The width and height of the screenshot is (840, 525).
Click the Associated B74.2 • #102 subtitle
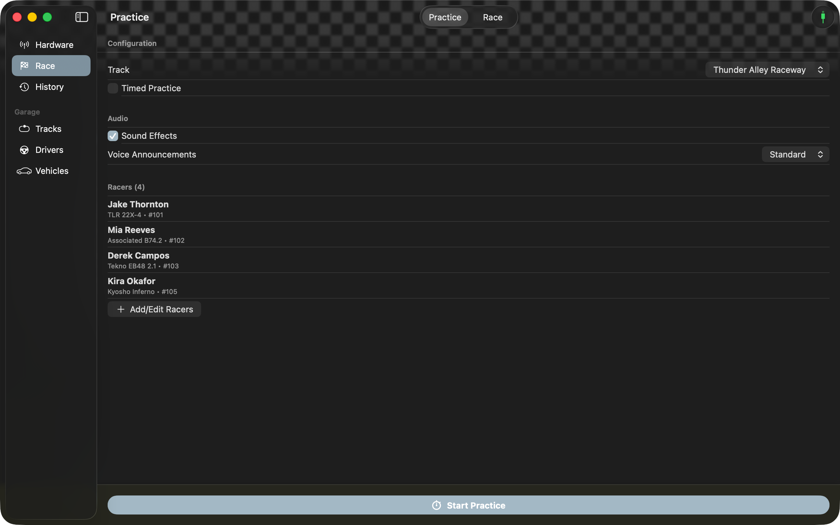pos(146,240)
